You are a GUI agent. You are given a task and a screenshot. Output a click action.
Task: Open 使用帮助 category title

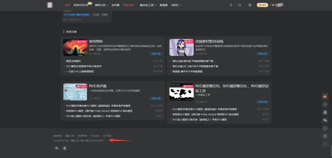96,41
